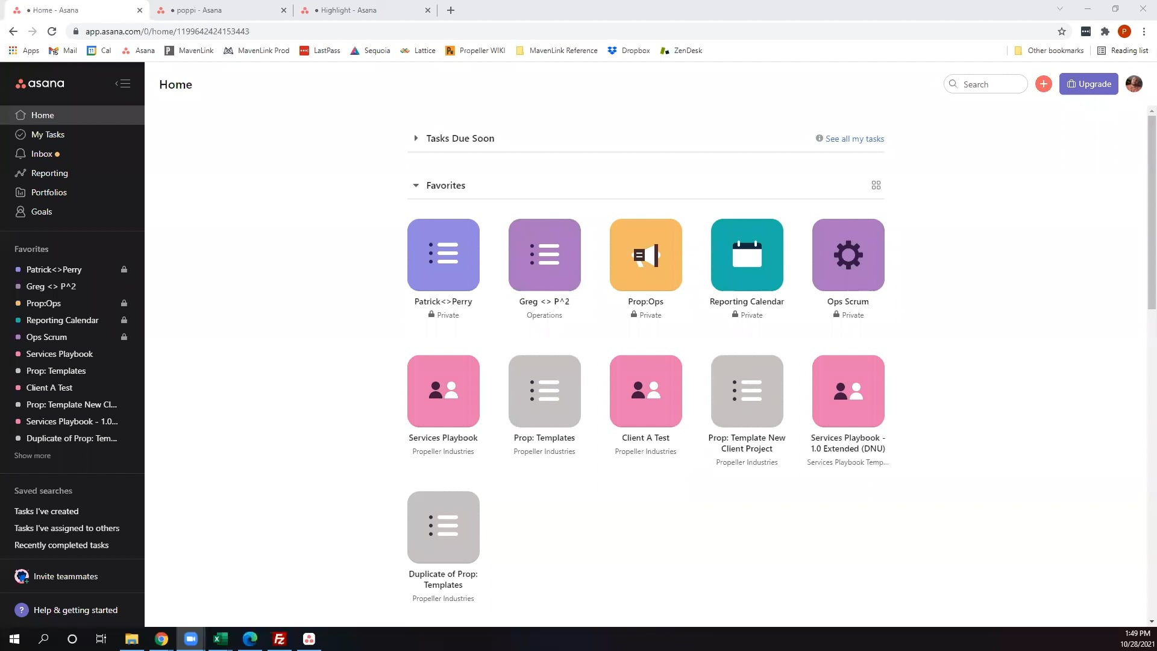This screenshot has height=651, width=1157.
Task: Click See all my tasks link
Action: (x=854, y=139)
